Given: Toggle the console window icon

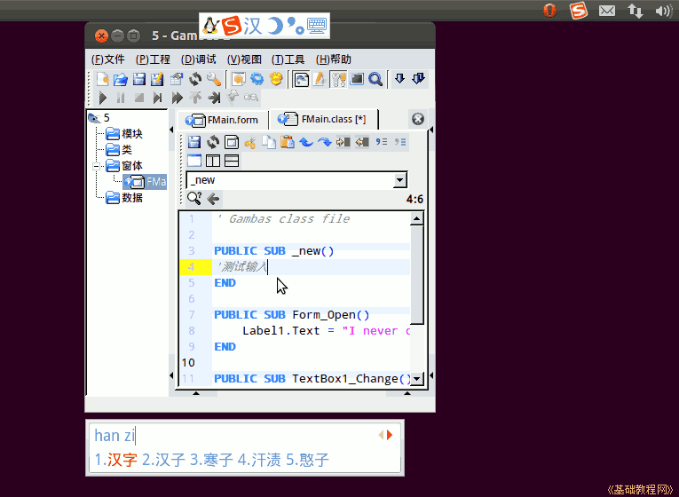Looking at the screenshot, I should point(357,79).
